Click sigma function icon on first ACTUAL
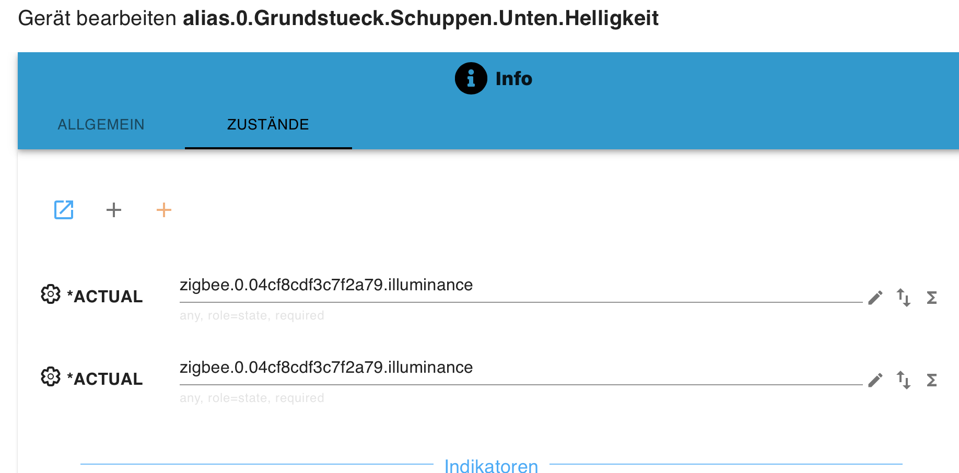 [x=932, y=298]
